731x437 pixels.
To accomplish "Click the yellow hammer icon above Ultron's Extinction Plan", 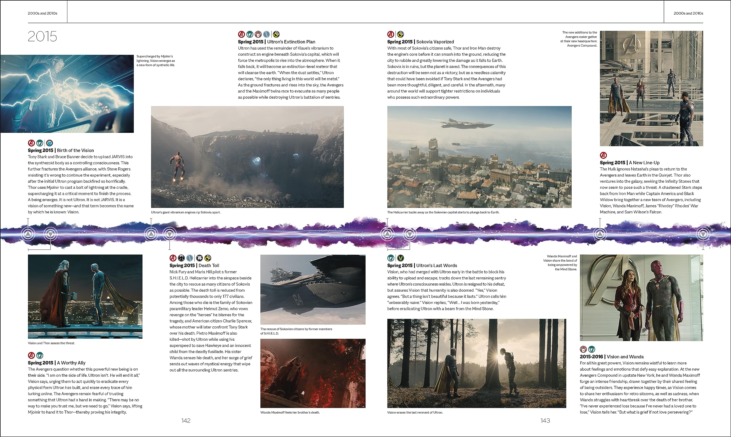I will [276, 35].
